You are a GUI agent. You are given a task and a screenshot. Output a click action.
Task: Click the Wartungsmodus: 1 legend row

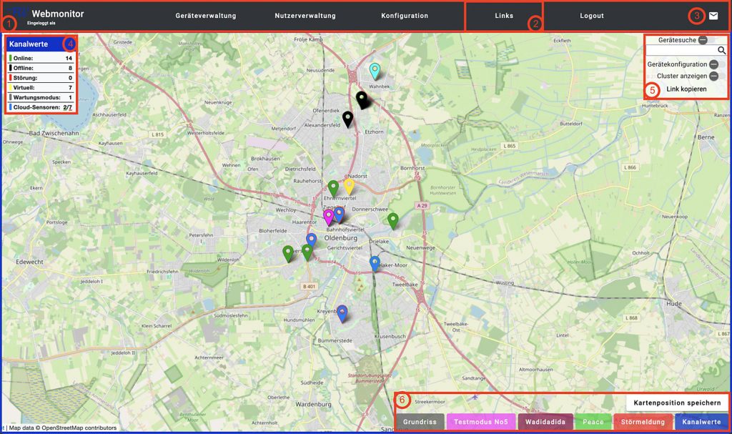point(41,97)
